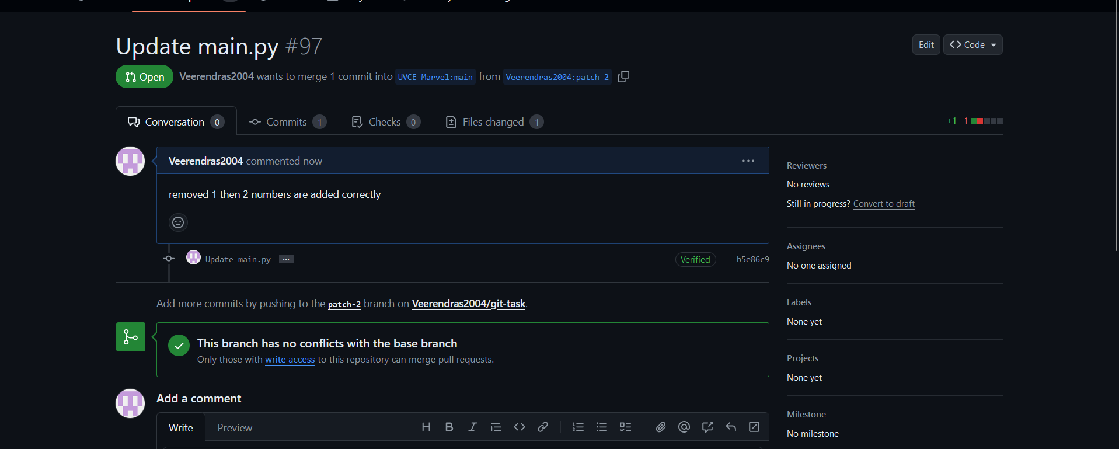
Task: Open comment options three-dot menu
Action: click(x=748, y=161)
